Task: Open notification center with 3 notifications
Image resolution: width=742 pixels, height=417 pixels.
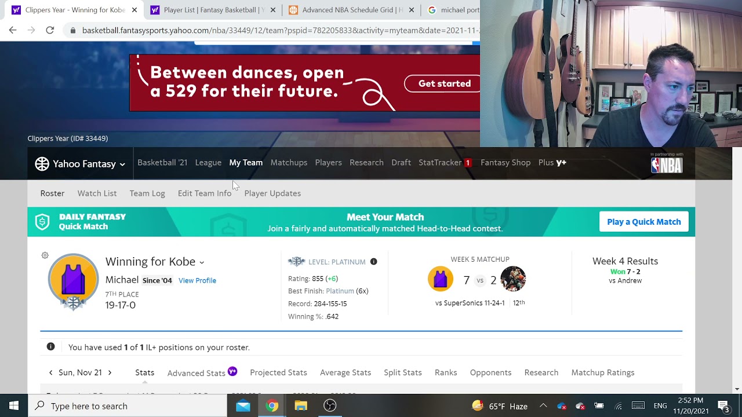Action: (723, 406)
